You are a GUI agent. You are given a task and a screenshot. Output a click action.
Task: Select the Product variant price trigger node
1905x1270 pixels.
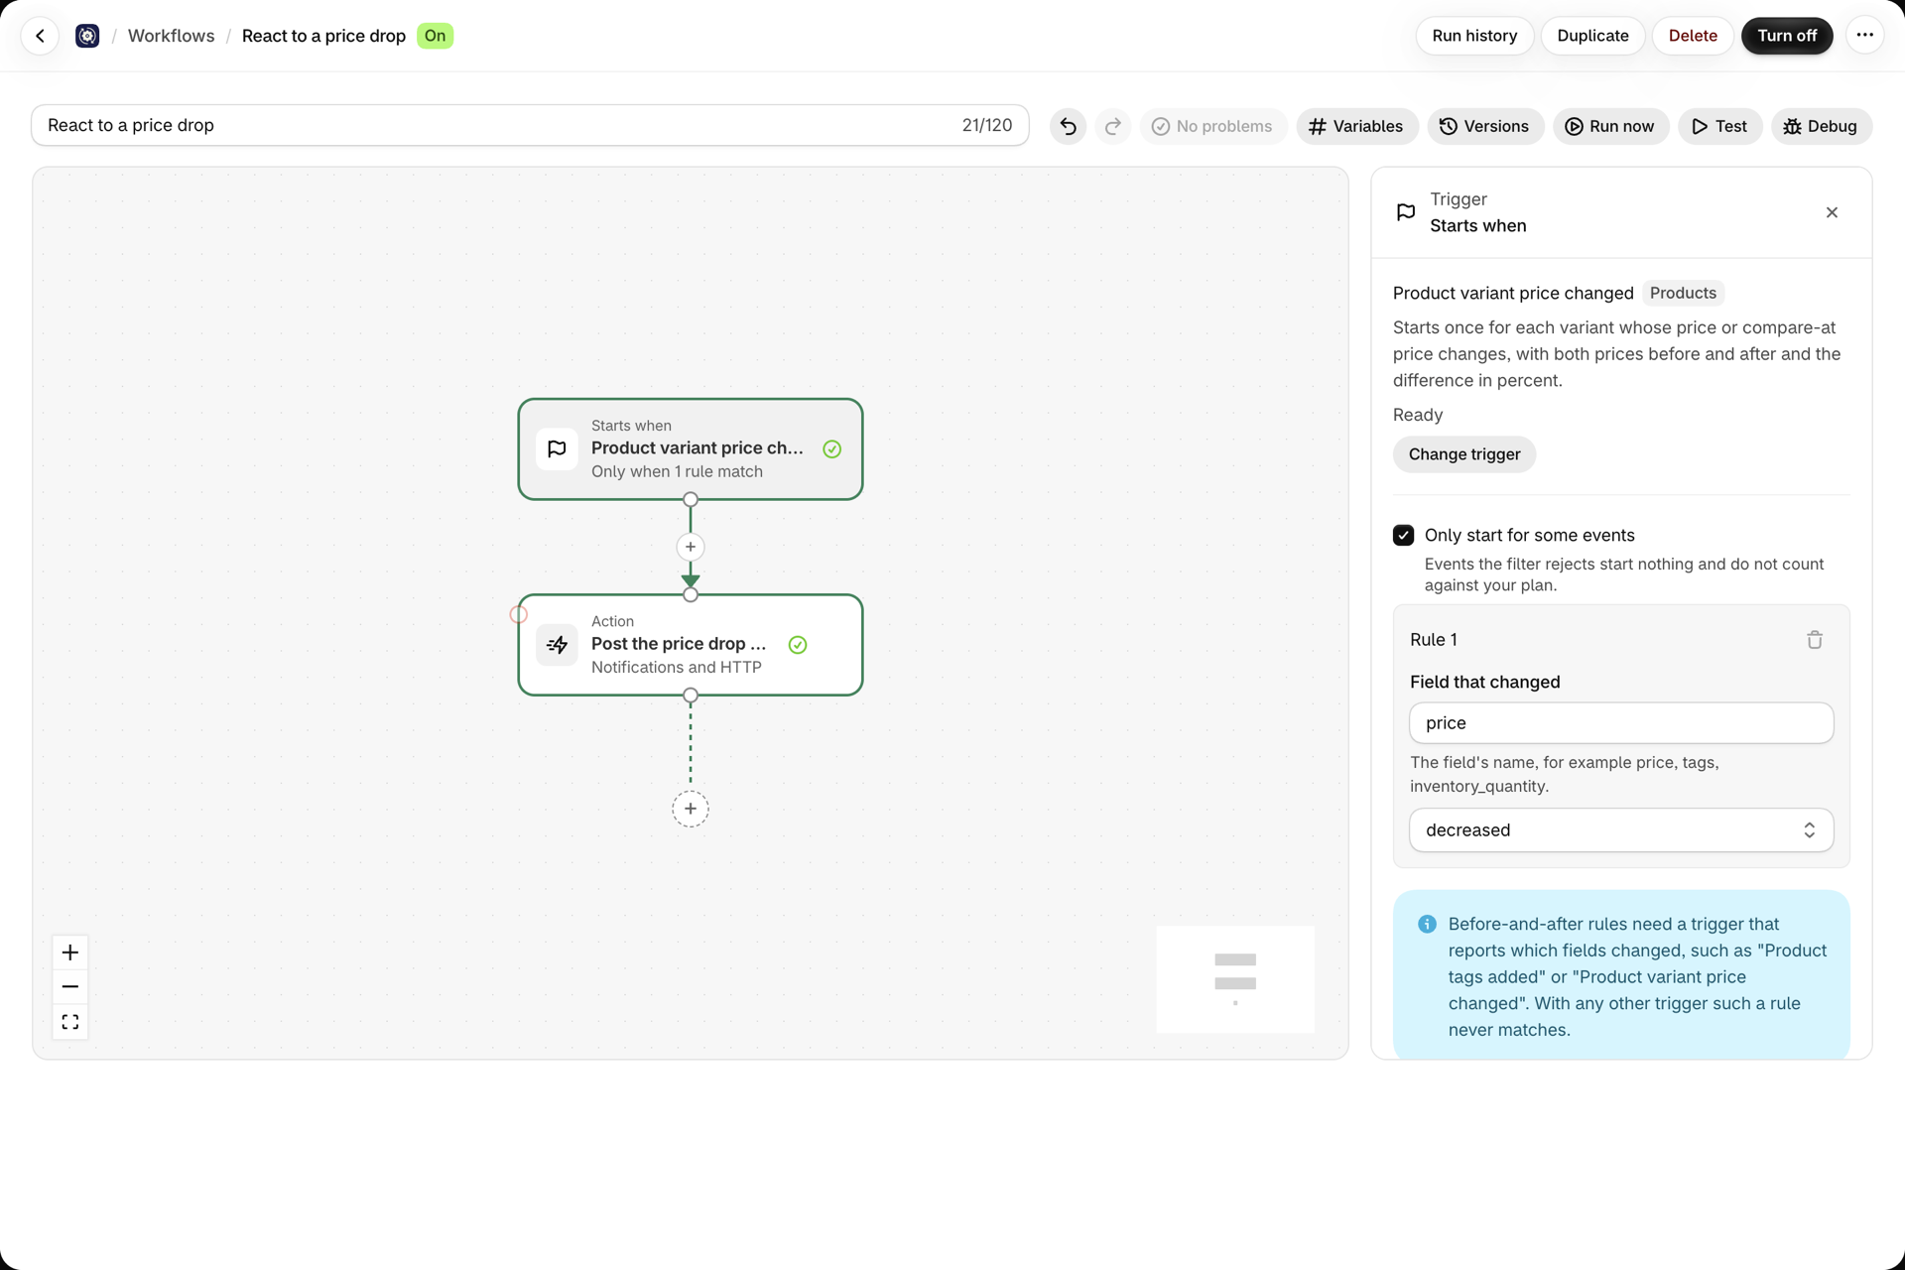point(691,449)
